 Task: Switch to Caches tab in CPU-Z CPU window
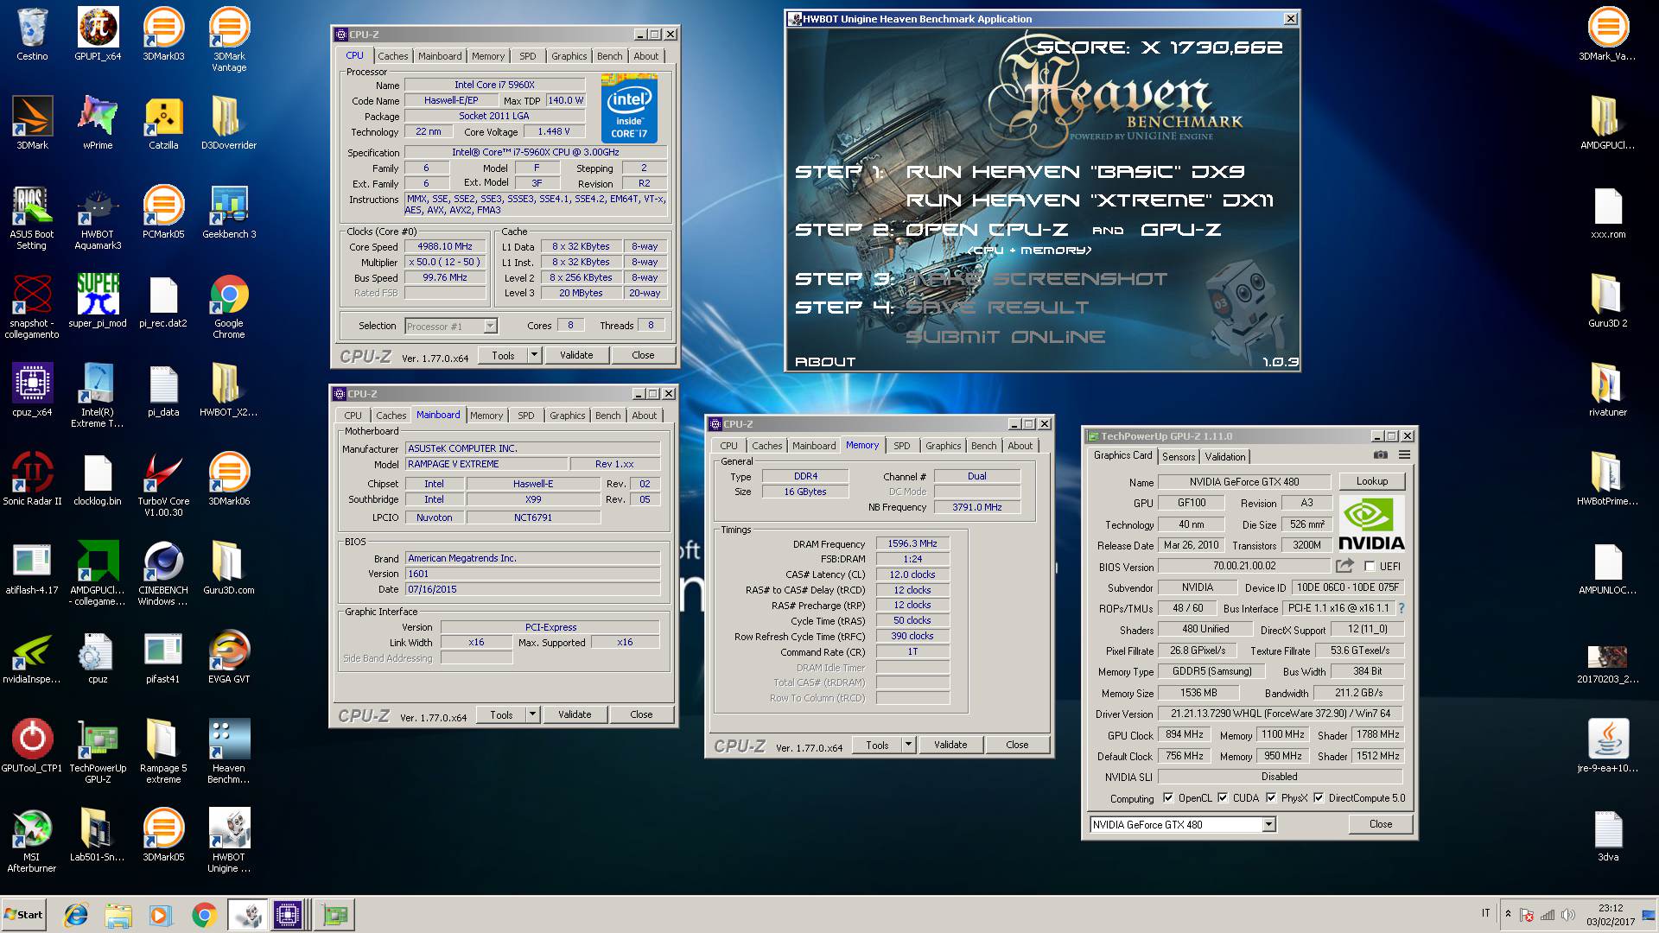[x=392, y=56]
